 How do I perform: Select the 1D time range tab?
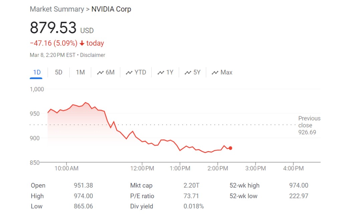click(36, 72)
